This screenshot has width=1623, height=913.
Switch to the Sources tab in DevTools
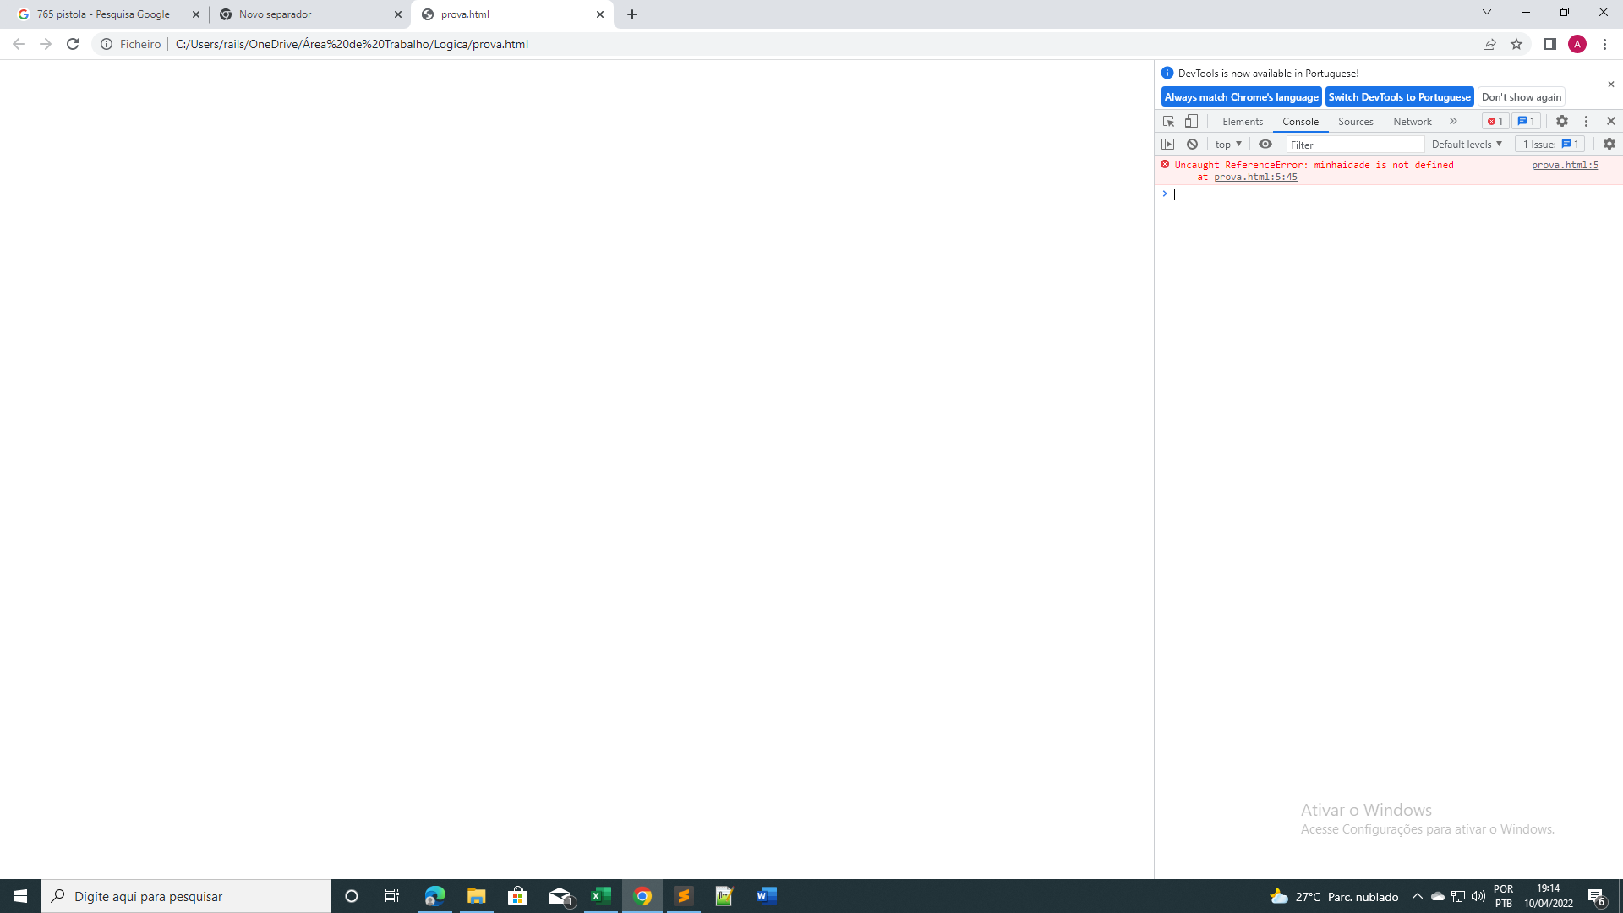point(1356,120)
